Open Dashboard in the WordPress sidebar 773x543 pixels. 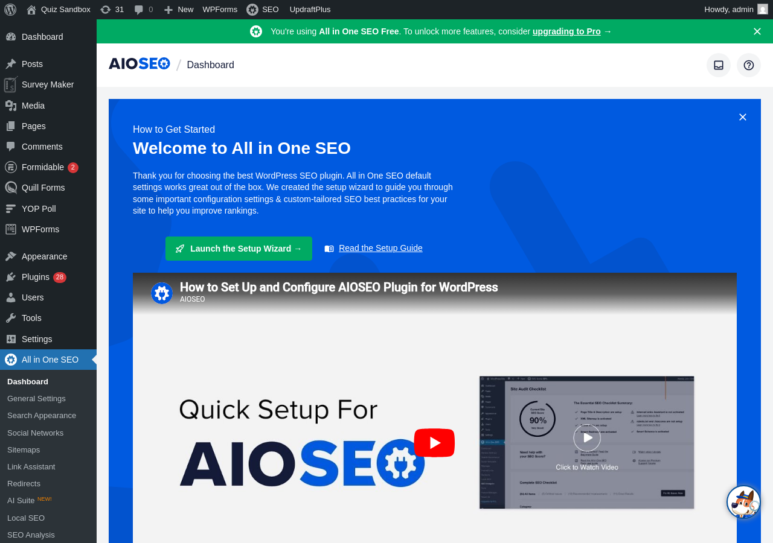pyautogui.click(x=48, y=37)
